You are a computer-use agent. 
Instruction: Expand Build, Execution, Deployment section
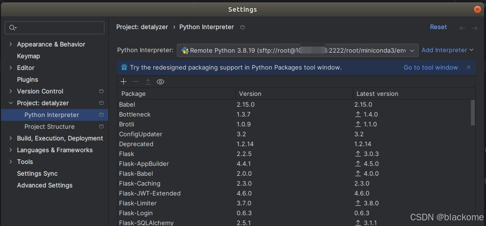point(10,139)
